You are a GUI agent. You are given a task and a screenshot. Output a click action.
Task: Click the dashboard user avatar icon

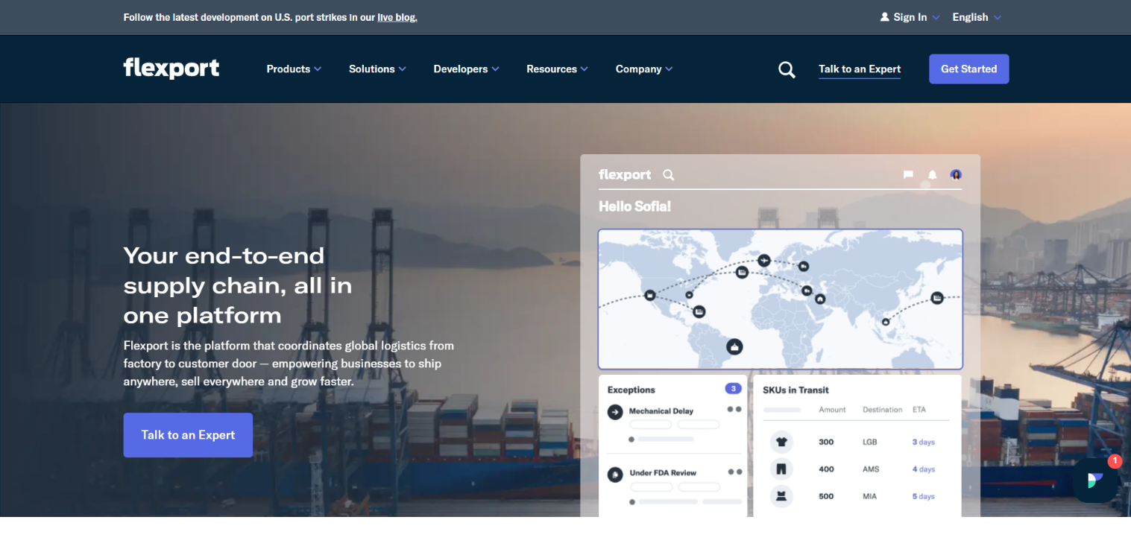[956, 174]
